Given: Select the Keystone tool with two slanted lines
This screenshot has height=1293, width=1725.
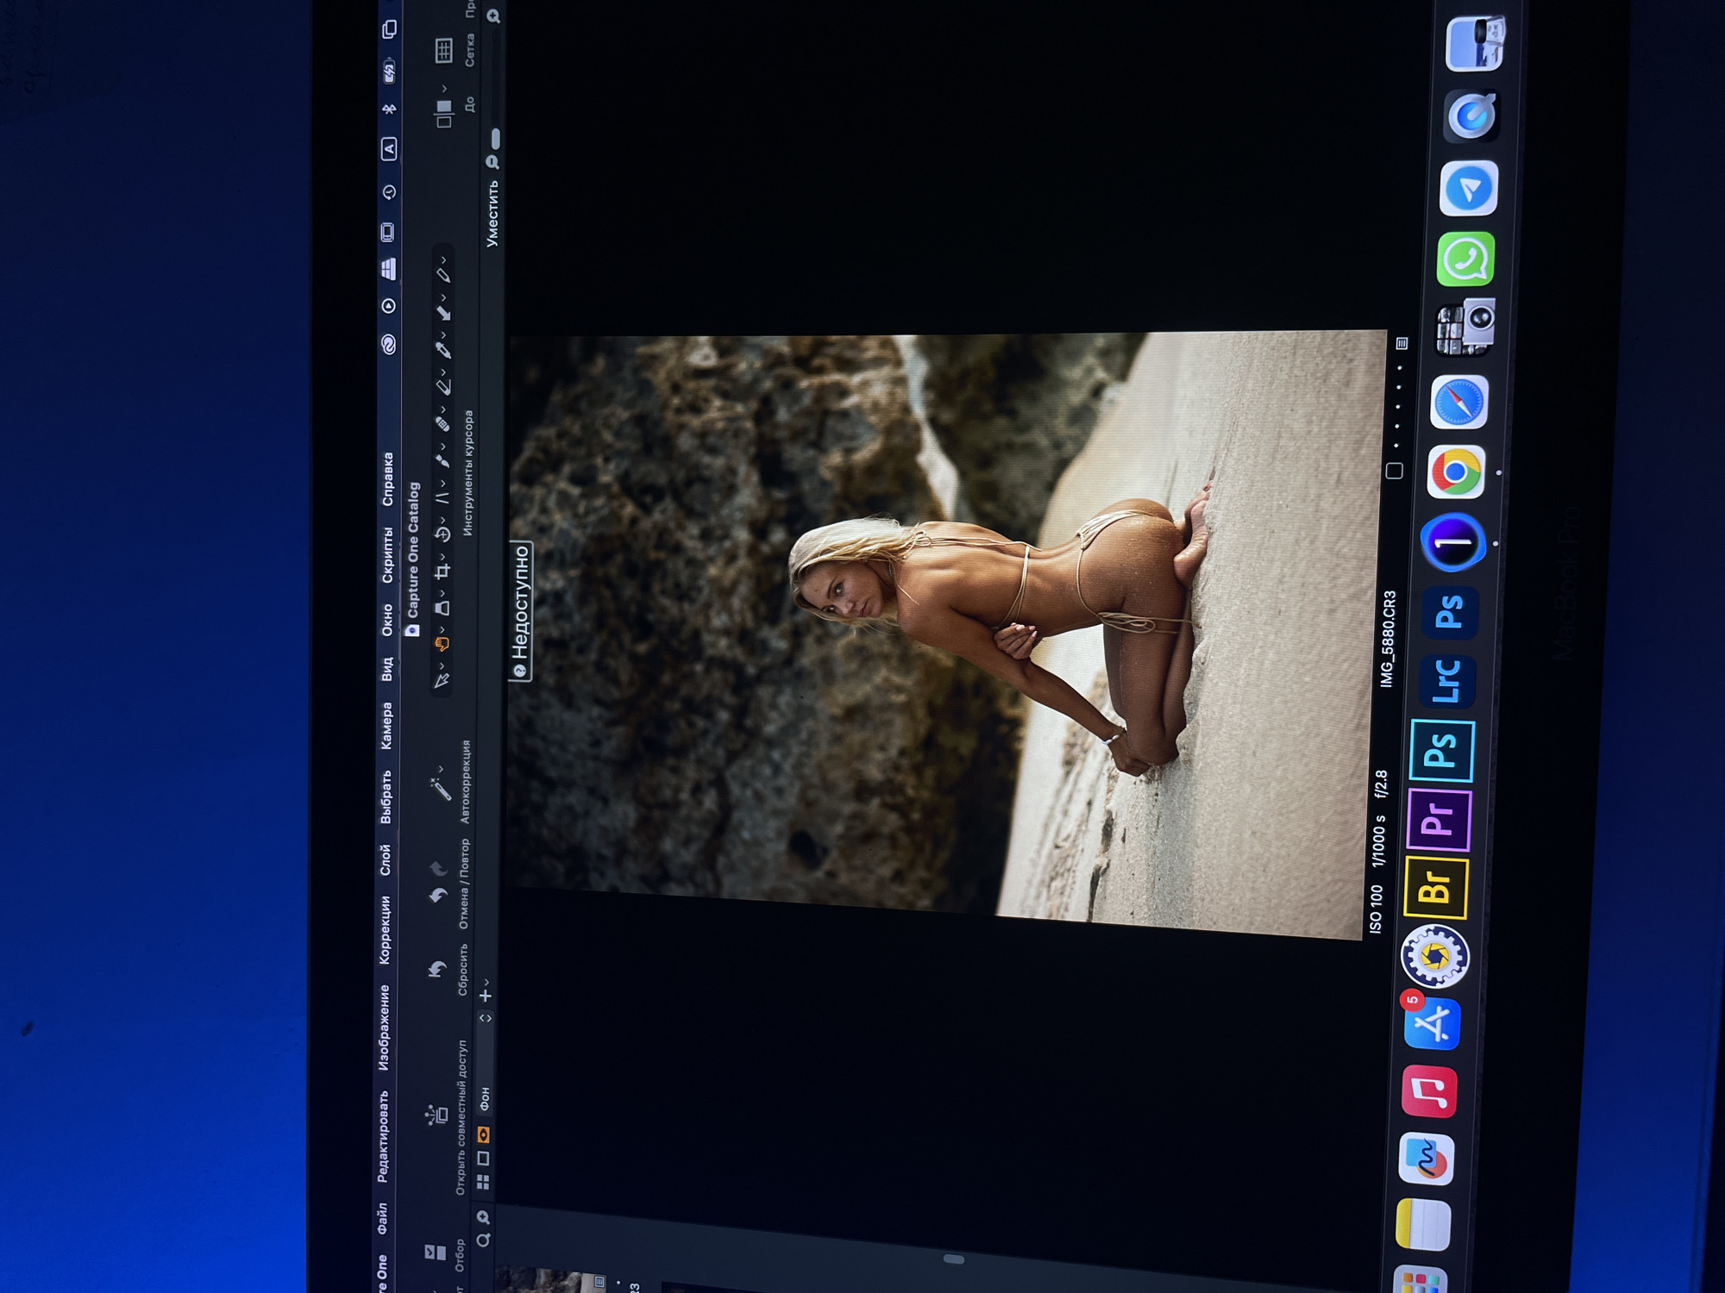Looking at the screenshot, I should (x=442, y=497).
